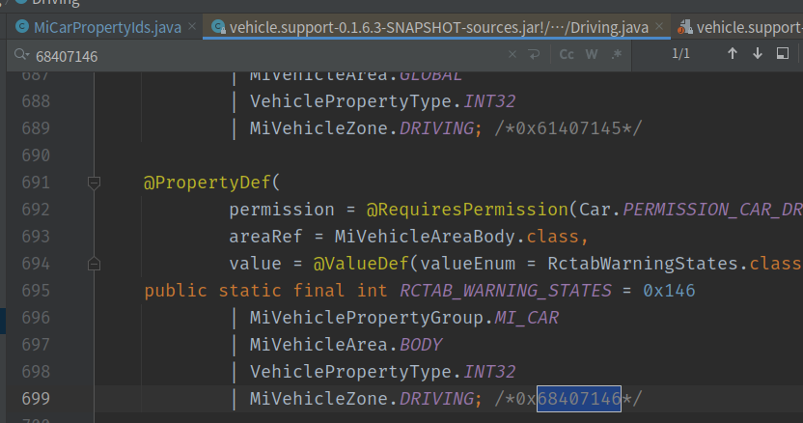Image resolution: width=803 pixels, height=423 pixels.
Task: Toggle Match Case search option
Action: pyautogui.click(x=567, y=54)
